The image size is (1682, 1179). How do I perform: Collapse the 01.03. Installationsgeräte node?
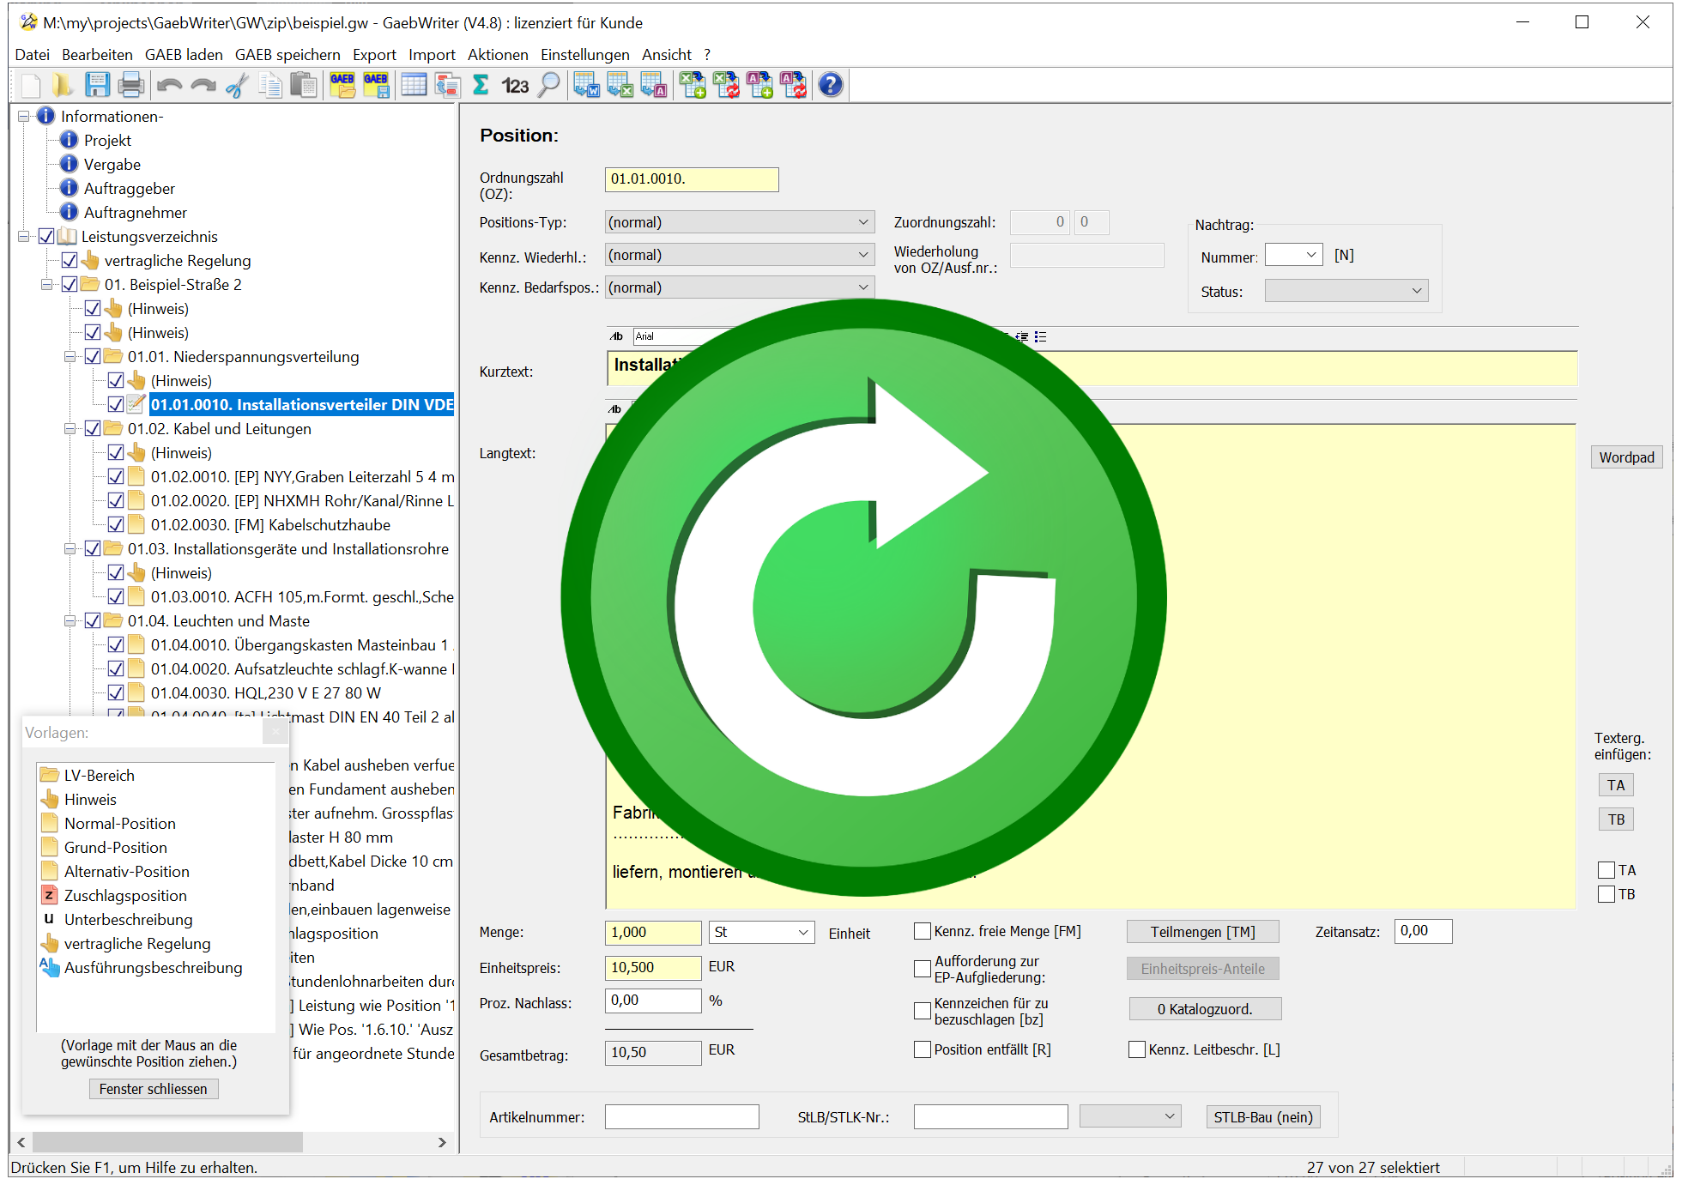[x=70, y=548]
